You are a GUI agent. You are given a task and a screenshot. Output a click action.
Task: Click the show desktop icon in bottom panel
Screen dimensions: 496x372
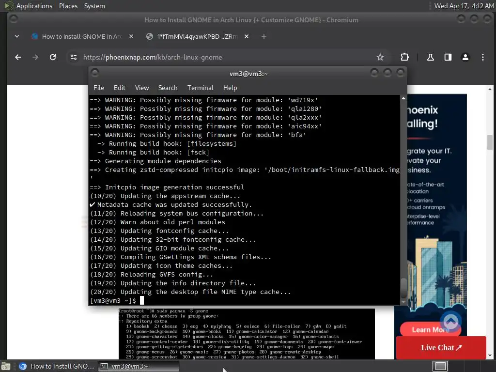tap(6, 366)
